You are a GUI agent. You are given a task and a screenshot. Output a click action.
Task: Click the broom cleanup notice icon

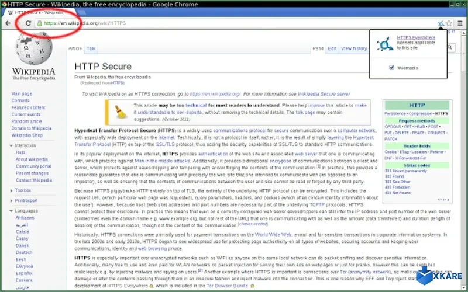pos(121,112)
